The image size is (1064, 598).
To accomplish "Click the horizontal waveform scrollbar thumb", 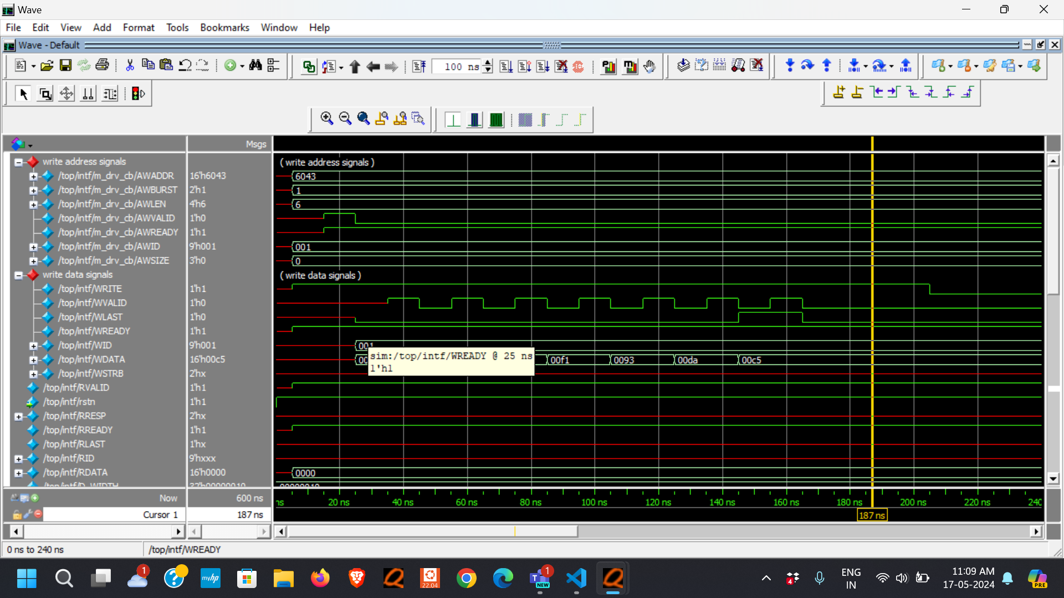I will click(432, 532).
